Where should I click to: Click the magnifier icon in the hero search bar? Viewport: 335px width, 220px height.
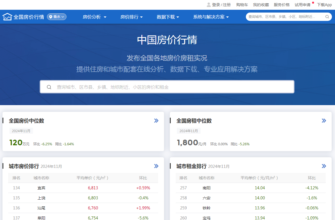pyautogui.click(x=49, y=87)
